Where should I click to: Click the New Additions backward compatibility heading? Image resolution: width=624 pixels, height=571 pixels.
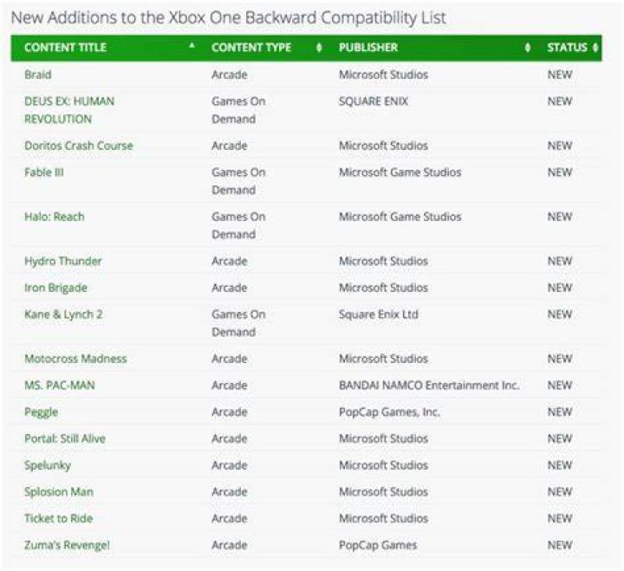(229, 17)
